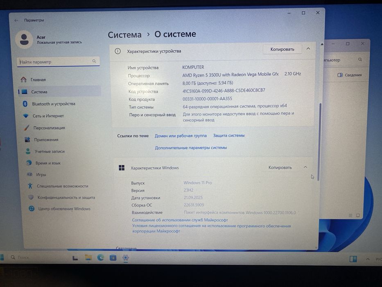
Task: Open the Домен или рабочая группа link
Action: [x=181, y=136]
